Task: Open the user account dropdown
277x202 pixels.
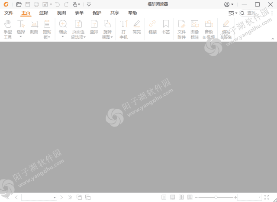Action: (229, 4)
